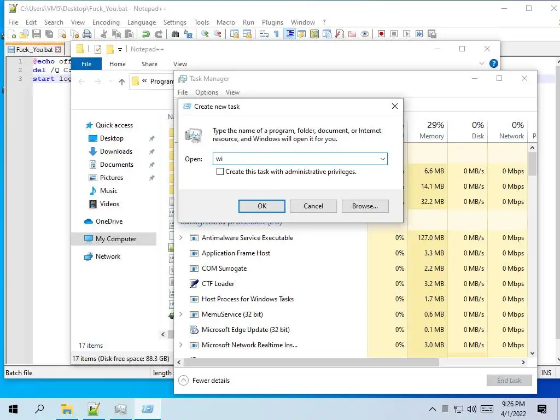The image size is (560, 420).
Task: Start macro recording with red record icon
Action: click(381, 34)
